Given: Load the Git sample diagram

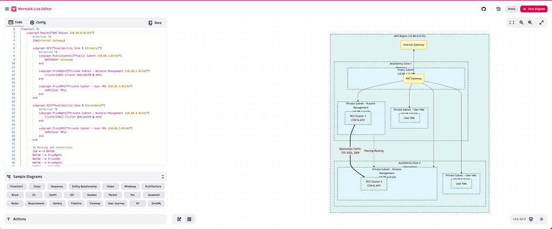Looking at the screenshot, I should pyautogui.click(x=72, y=195).
